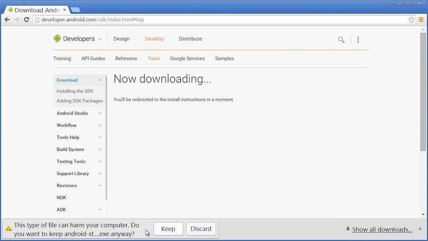This screenshot has width=428, height=241.
Task: Go to the Tools tab
Action: pos(153,58)
